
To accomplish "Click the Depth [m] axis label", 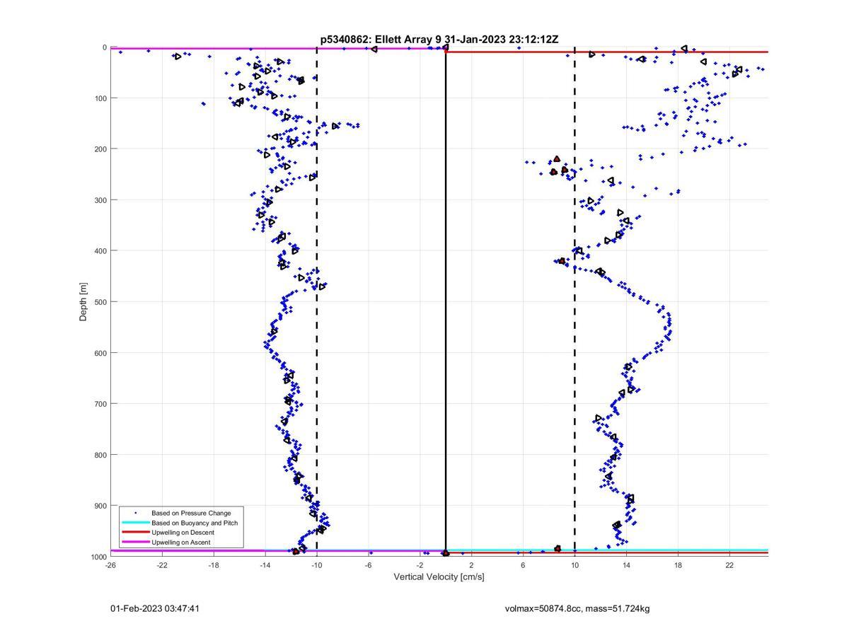I will [x=83, y=302].
